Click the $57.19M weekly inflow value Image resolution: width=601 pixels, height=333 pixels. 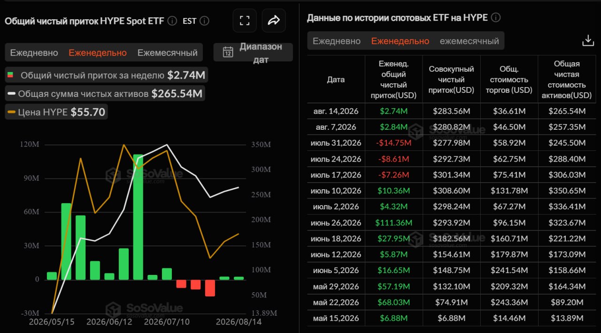(x=393, y=286)
